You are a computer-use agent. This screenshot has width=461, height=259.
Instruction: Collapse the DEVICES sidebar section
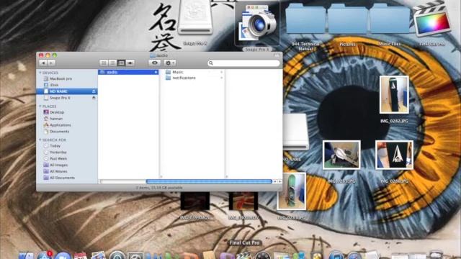(40, 73)
